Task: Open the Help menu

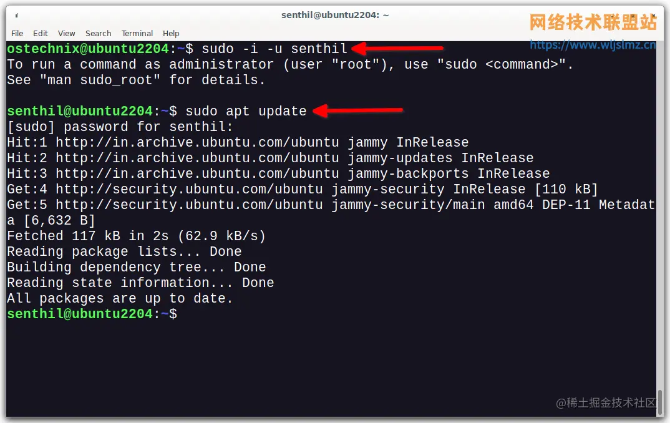Action: tap(171, 33)
